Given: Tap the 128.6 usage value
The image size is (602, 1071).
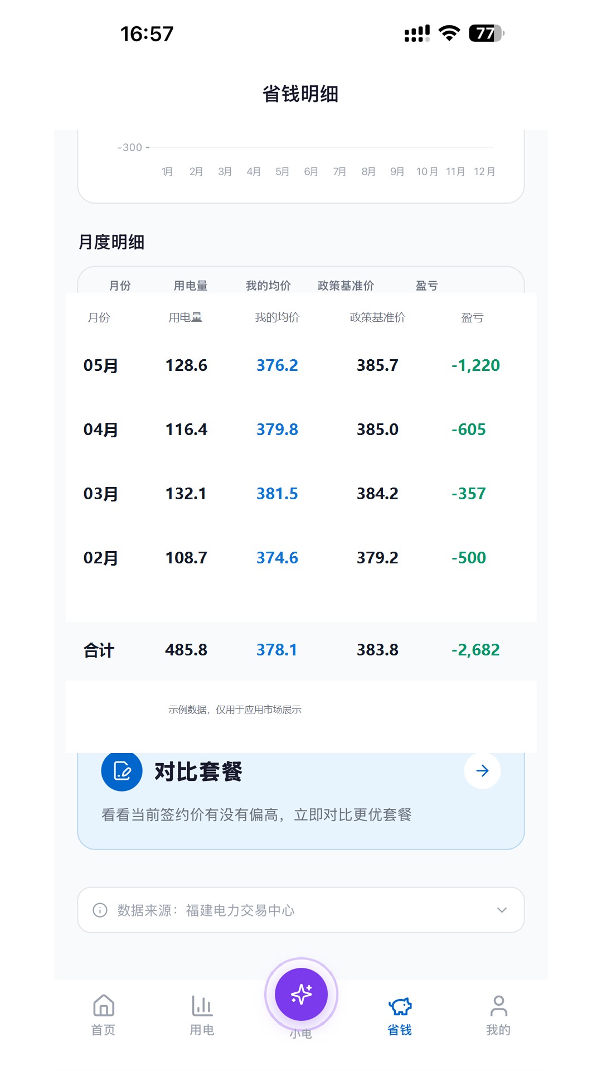Looking at the screenshot, I should coord(186,365).
